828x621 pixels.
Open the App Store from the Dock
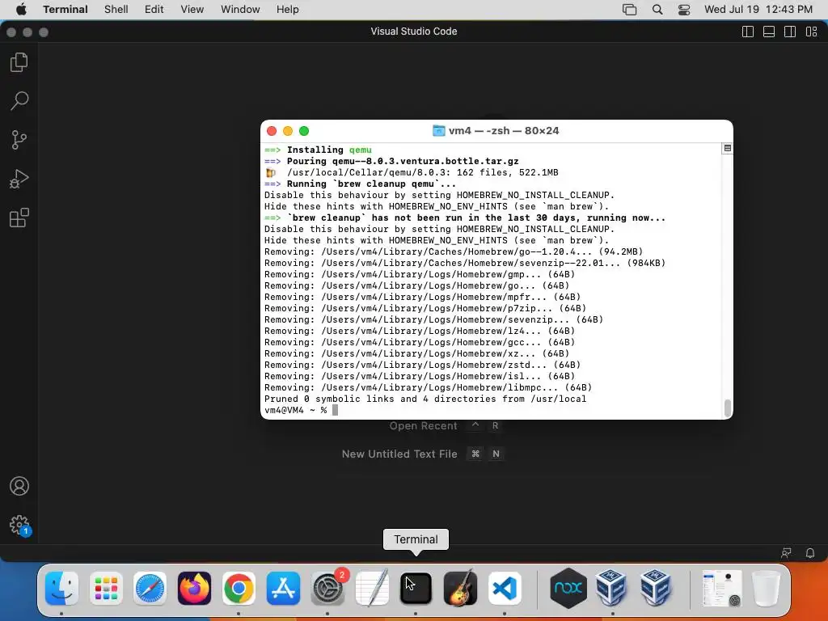(x=283, y=588)
